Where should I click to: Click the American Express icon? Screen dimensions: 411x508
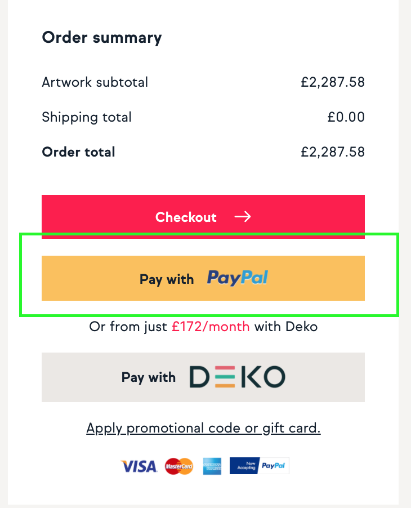pos(212,466)
